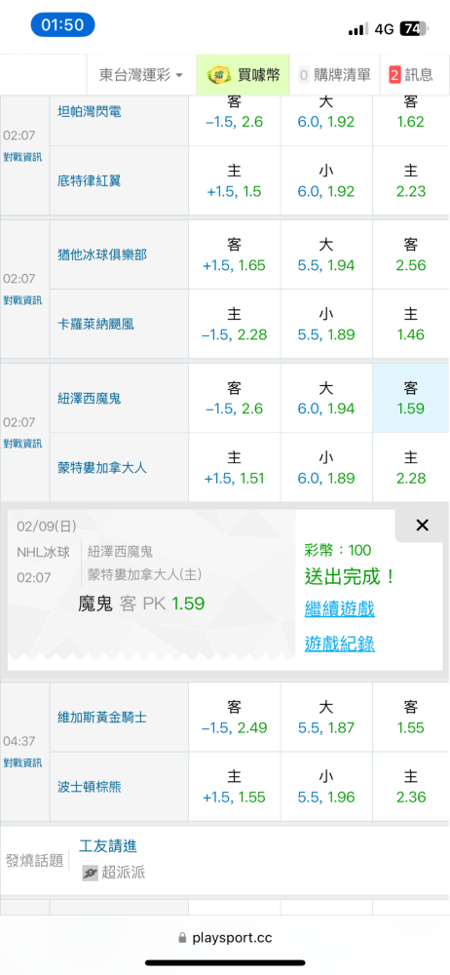Tap the 超派派 author avatar icon

(x=91, y=873)
